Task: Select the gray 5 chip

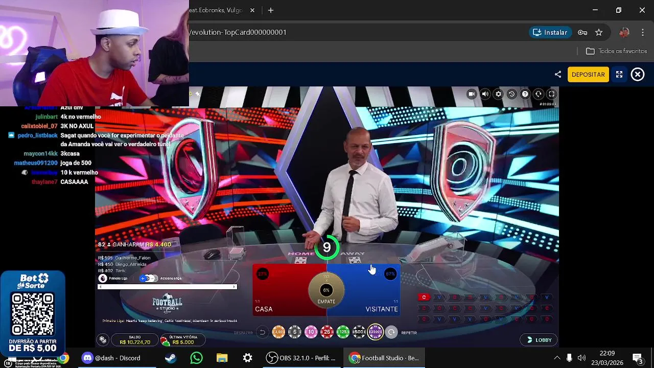Action: pyautogui.click(x=295, y=333)
